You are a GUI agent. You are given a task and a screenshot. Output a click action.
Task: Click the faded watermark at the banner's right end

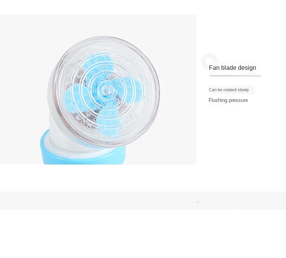(x=255, y=202)
